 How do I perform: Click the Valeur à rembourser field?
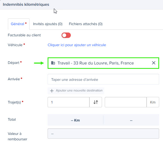click(x=103, y=134)
